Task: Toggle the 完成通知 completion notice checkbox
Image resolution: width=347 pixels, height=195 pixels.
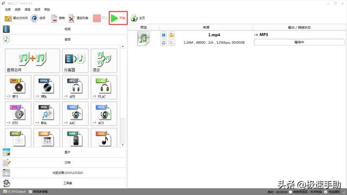Action: click(x=325, y=192)
